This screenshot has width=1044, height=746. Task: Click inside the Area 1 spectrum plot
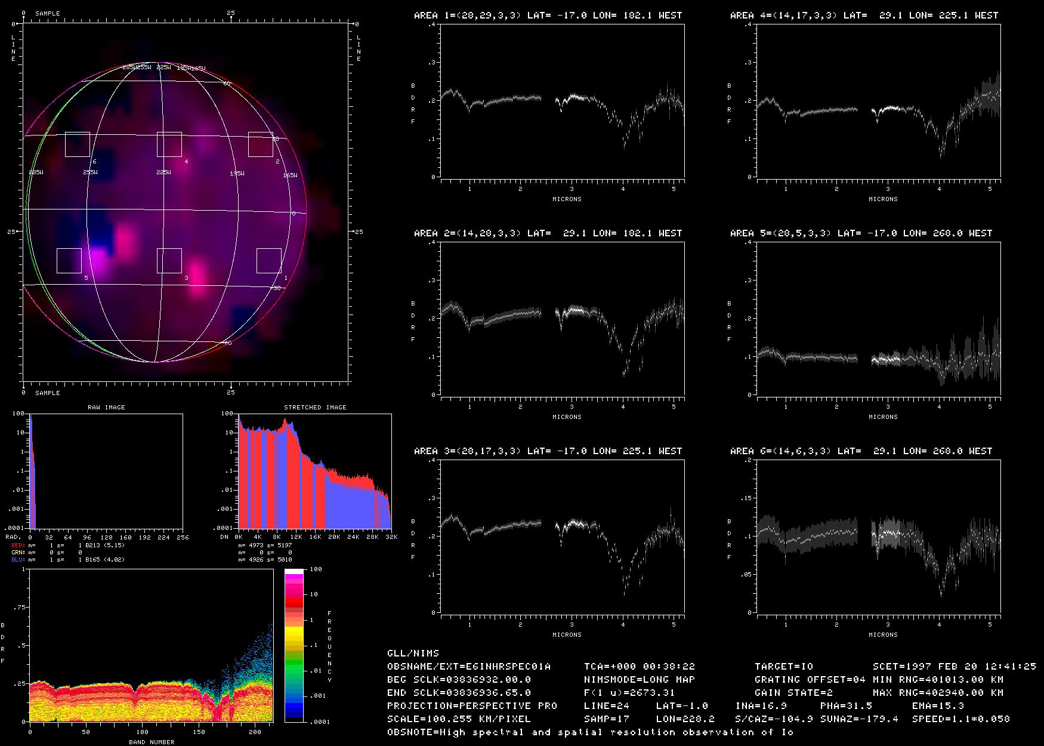563,101
